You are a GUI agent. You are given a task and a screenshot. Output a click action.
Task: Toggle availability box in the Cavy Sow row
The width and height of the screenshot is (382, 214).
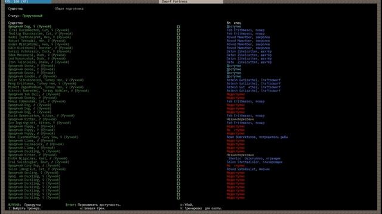point(178,137)
